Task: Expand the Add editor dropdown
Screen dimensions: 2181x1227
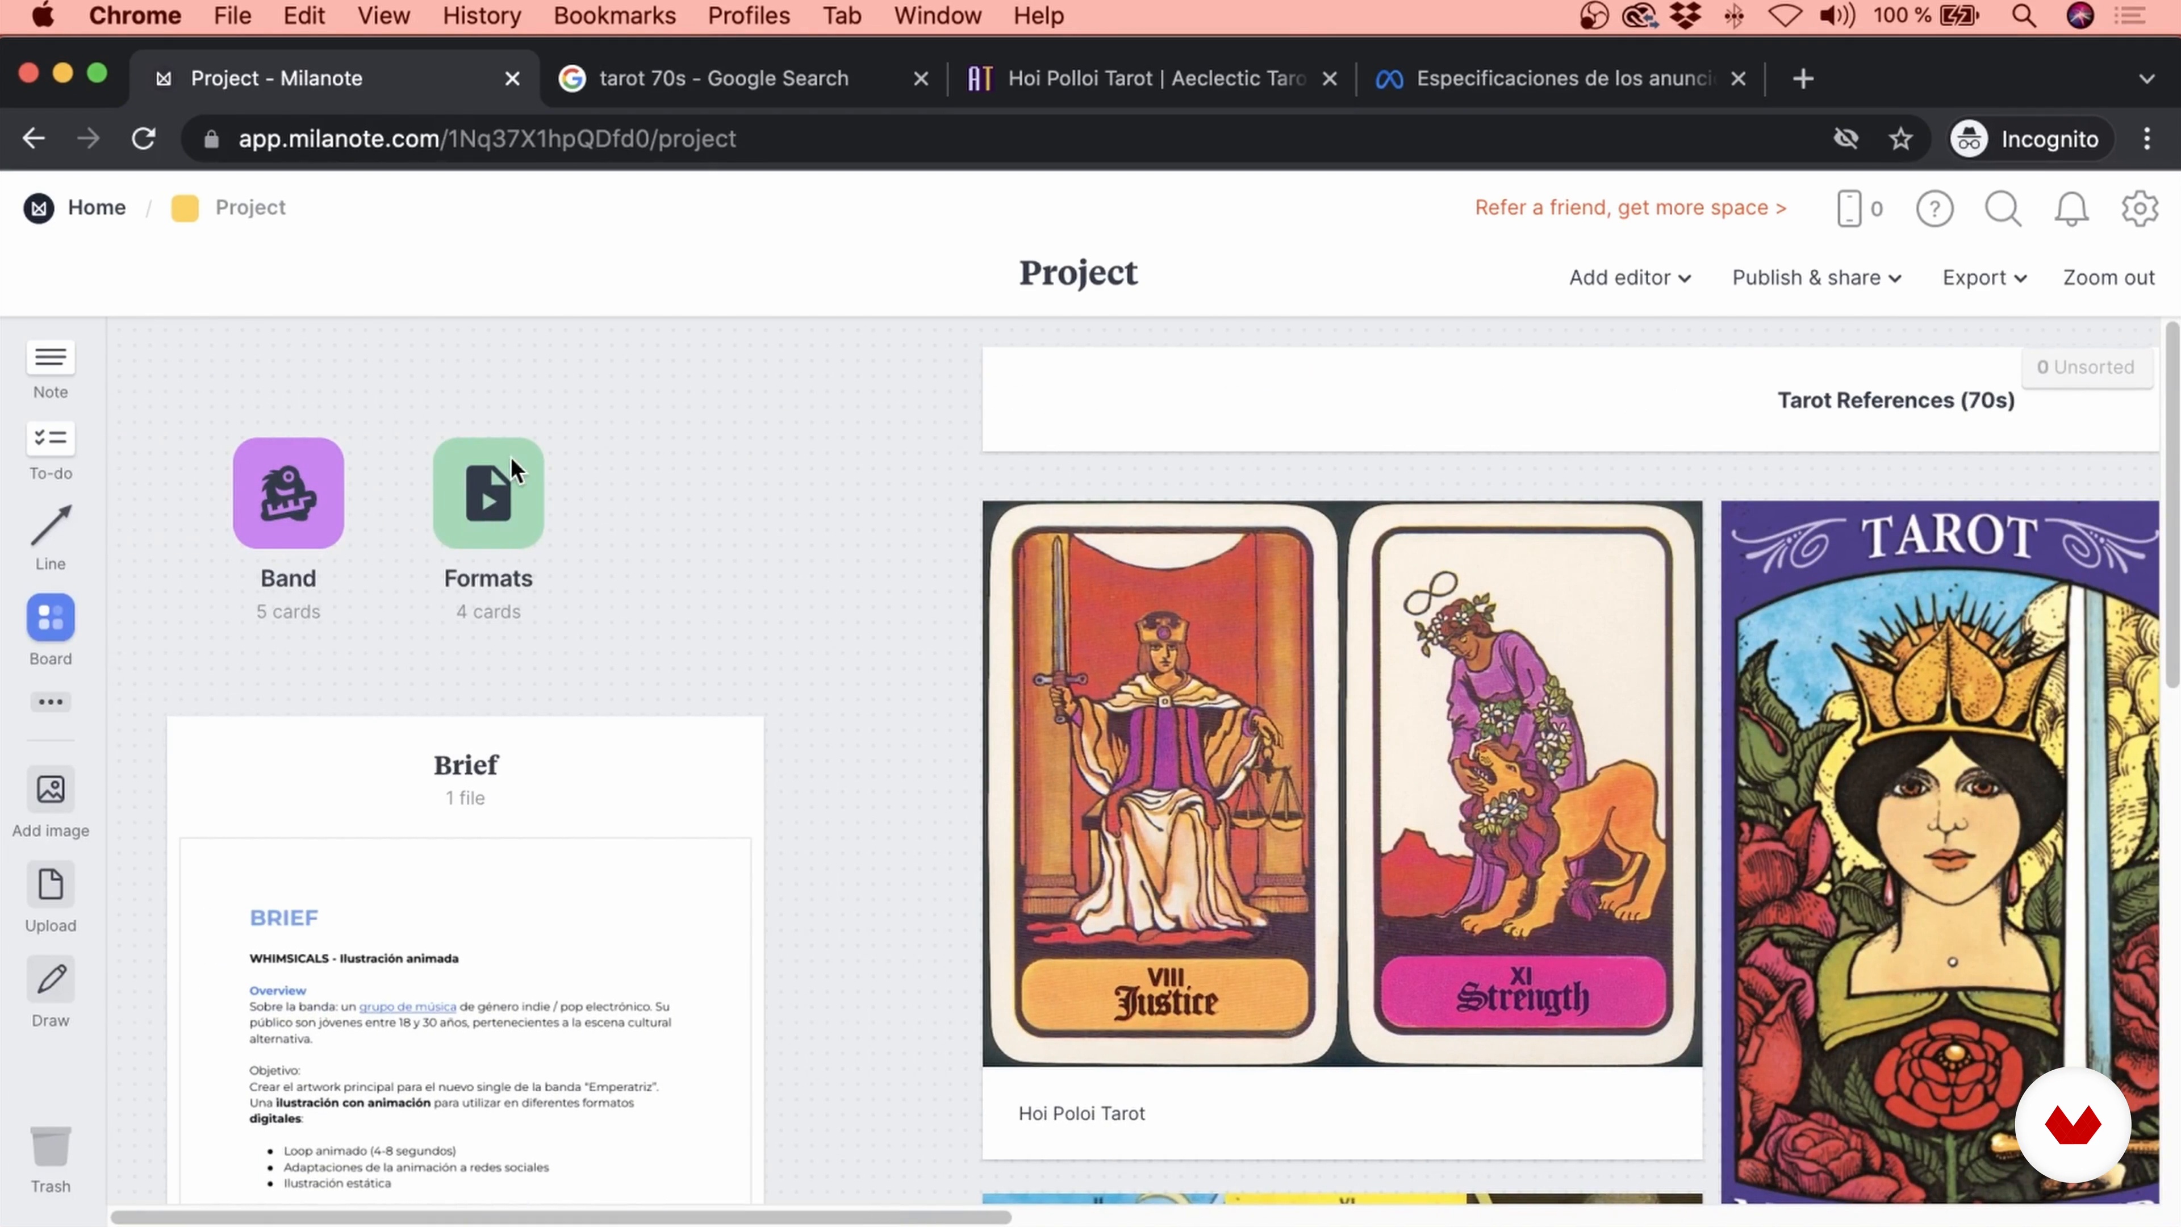Action: [x=1630, y=278]
